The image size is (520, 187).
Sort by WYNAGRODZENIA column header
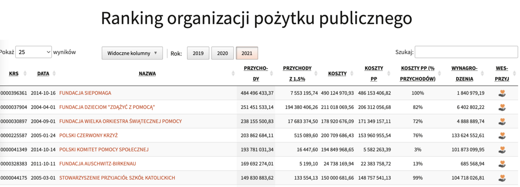pyautogui.click(x=464, y=74)
